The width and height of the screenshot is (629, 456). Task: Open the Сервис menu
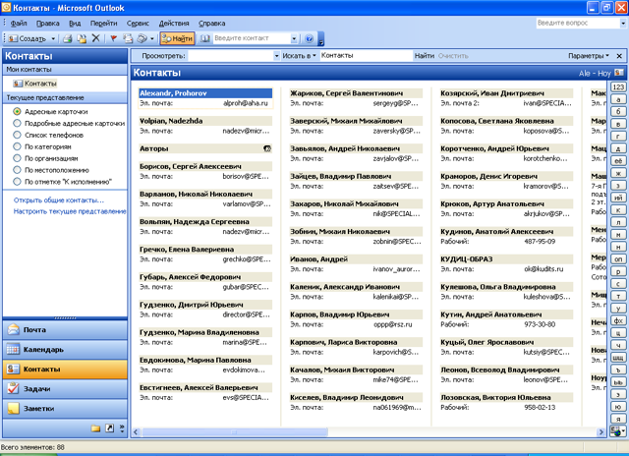click(x=138, y=24)
